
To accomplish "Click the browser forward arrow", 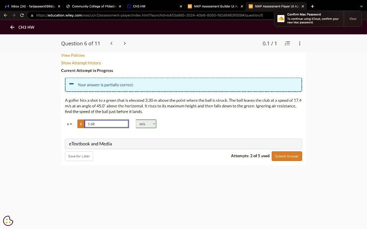I will pyautogui.click(x=14, y=15).
